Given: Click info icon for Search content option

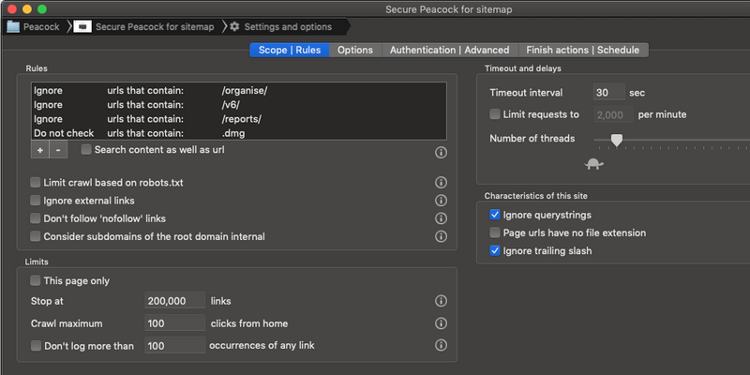Looking at the screenshot, I should point(441,152).
